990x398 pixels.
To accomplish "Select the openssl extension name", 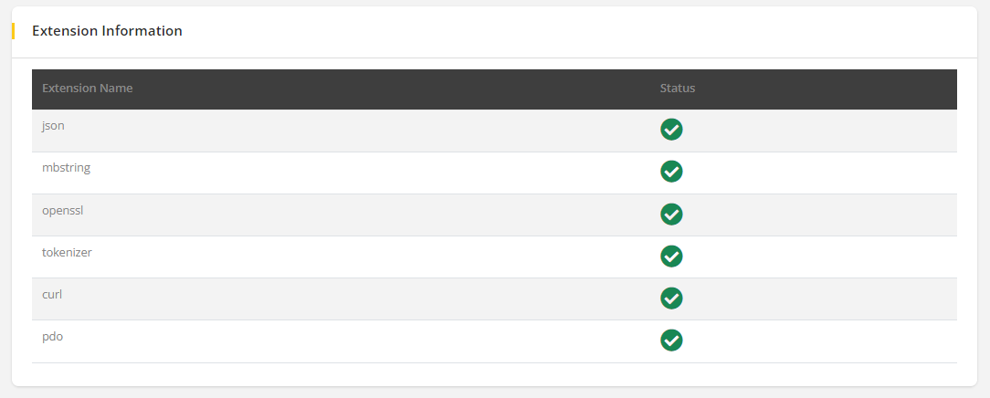I will click(63, 210).
